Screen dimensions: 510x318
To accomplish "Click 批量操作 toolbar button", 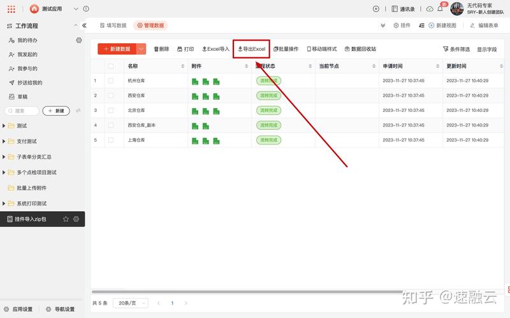I will (x=286, y=49).
